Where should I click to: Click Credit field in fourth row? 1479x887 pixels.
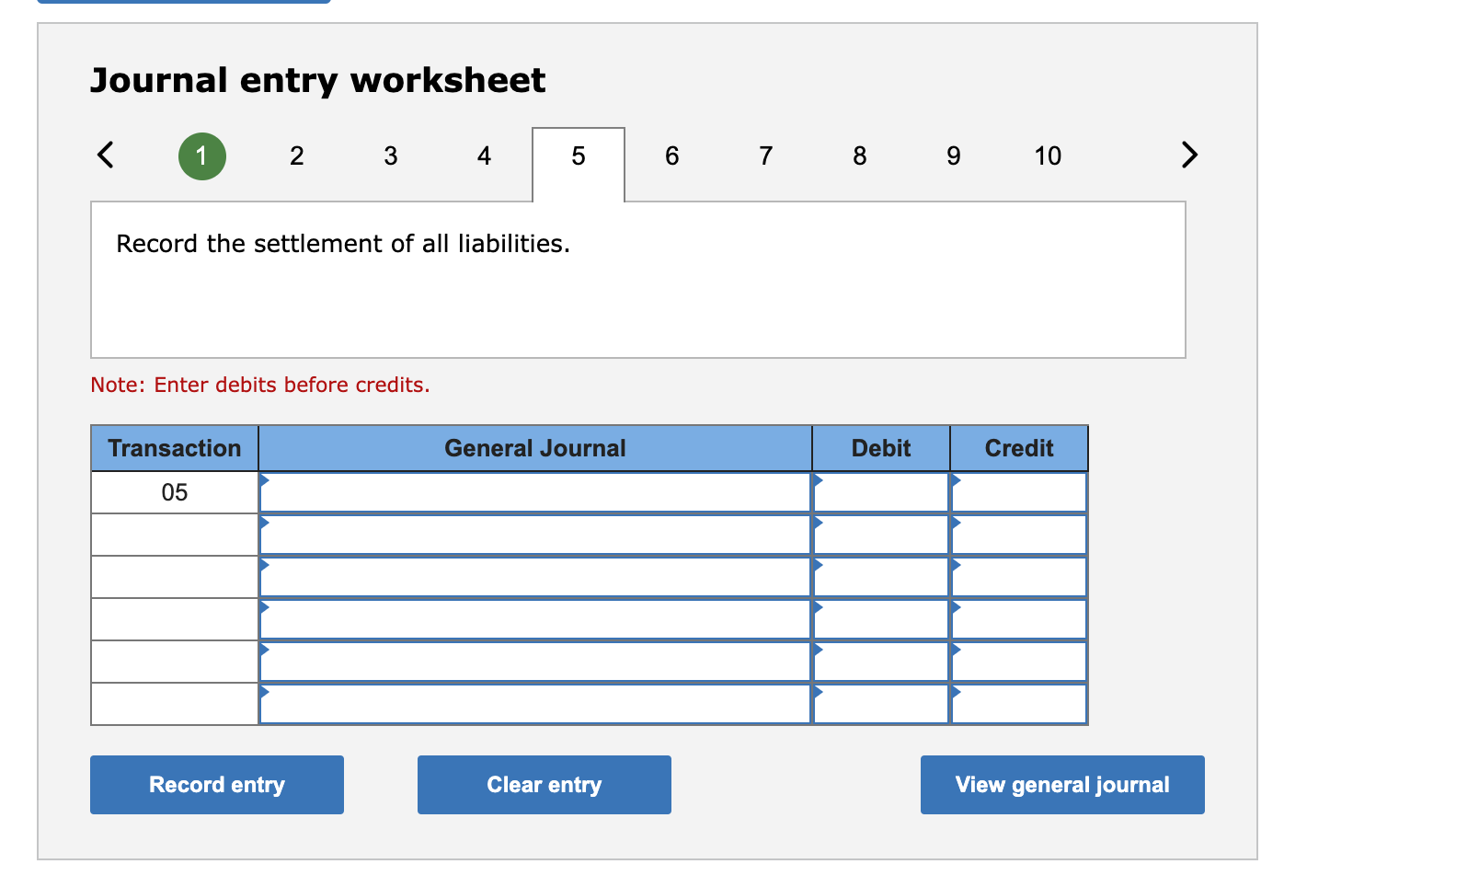[x=1019, y=619]
